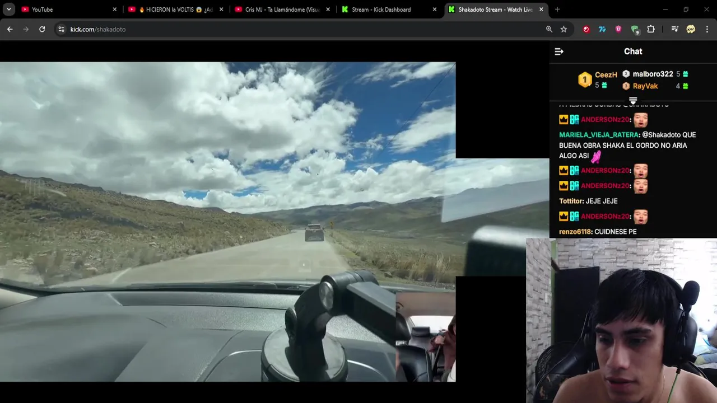The height and width of the screenshot is (403, 717).
Task: Click the streamer webcam overlay
Action: click(622, 321)
